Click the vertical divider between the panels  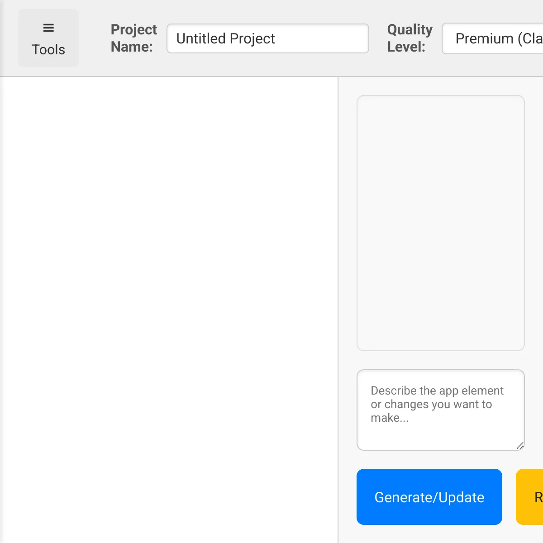click(x=338, y=308)
